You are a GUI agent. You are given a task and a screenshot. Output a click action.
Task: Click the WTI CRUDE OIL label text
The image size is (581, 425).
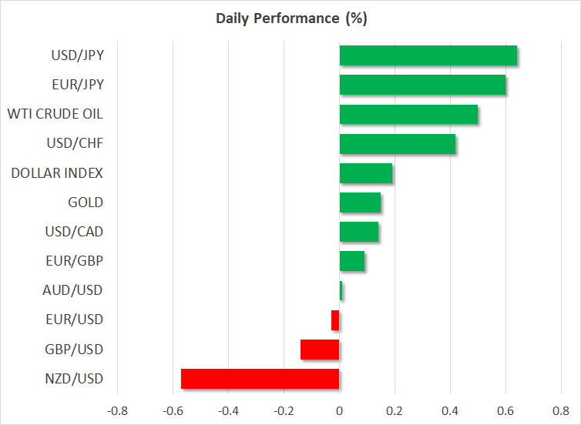[55, 115]
